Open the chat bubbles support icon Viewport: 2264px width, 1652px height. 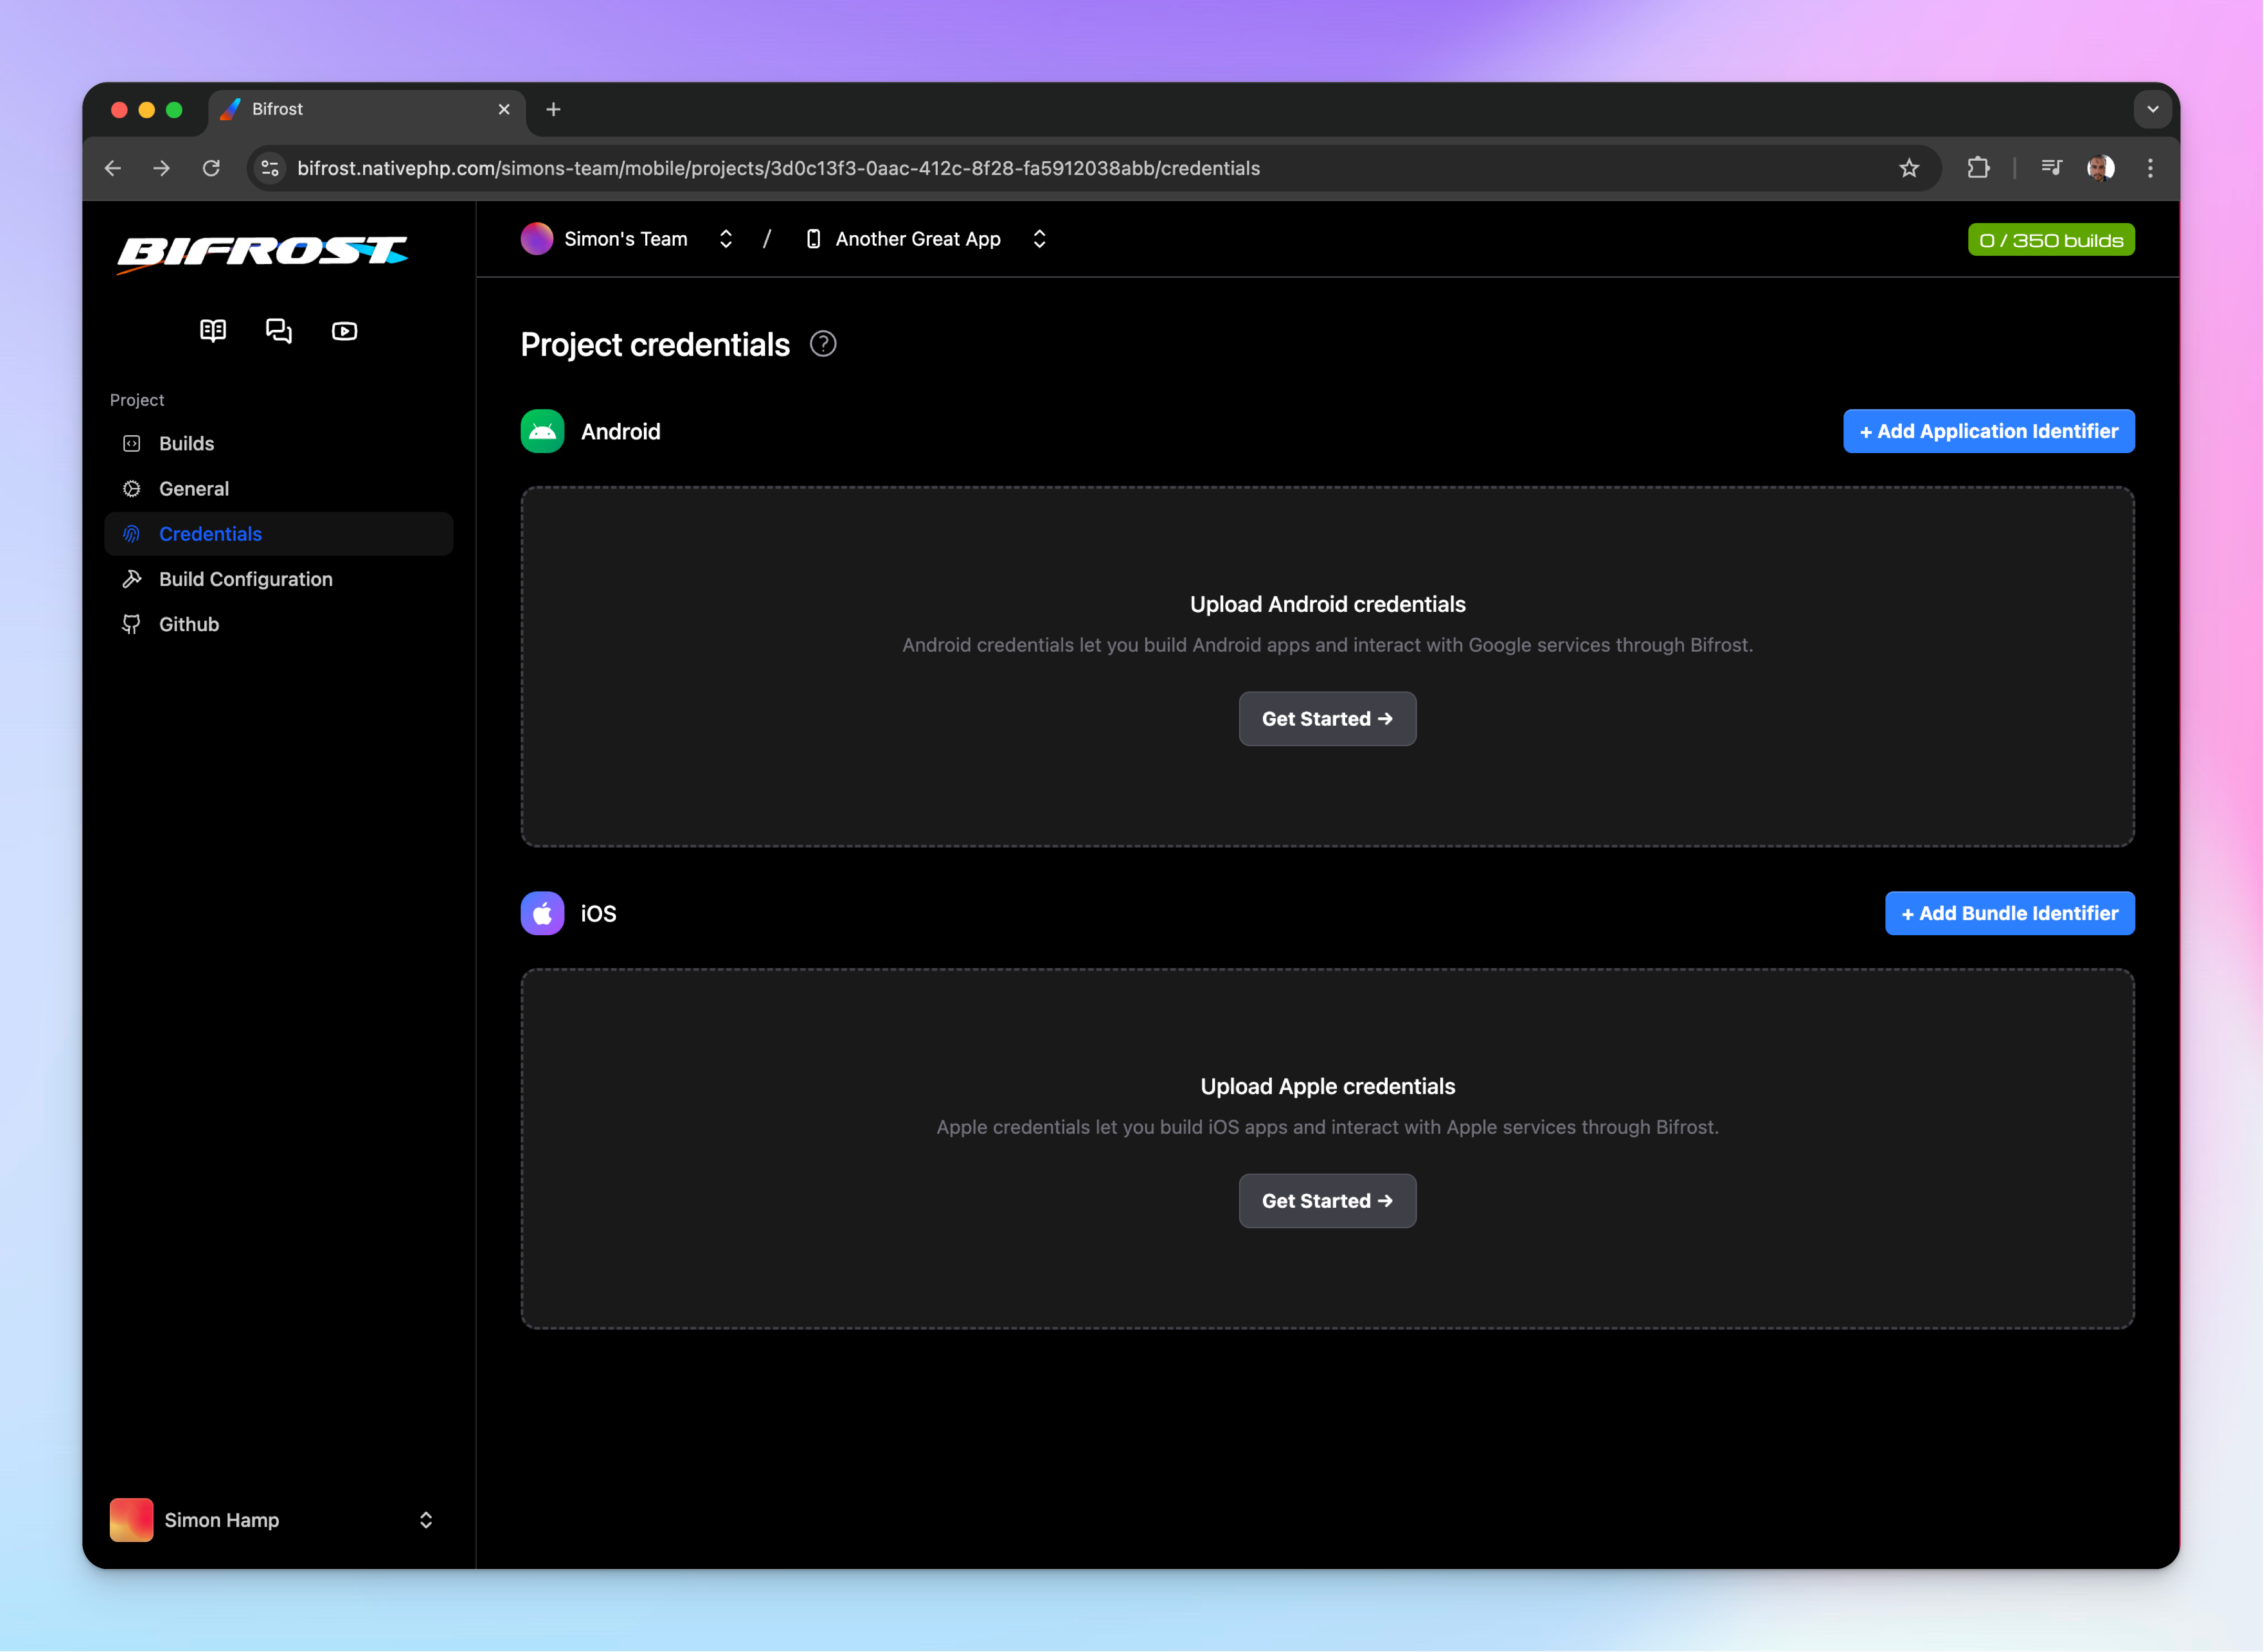click(279, 331)
